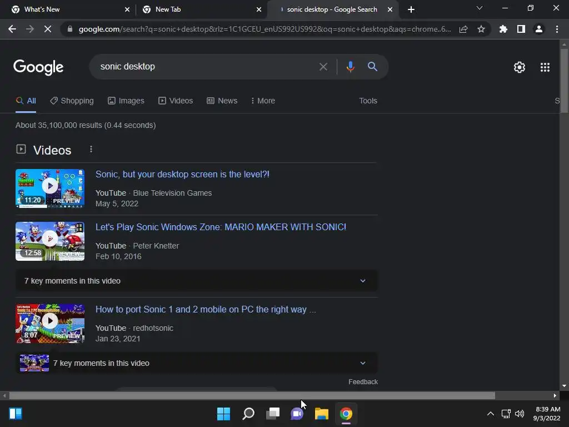Show hidden system tray icons

[490, 414]
